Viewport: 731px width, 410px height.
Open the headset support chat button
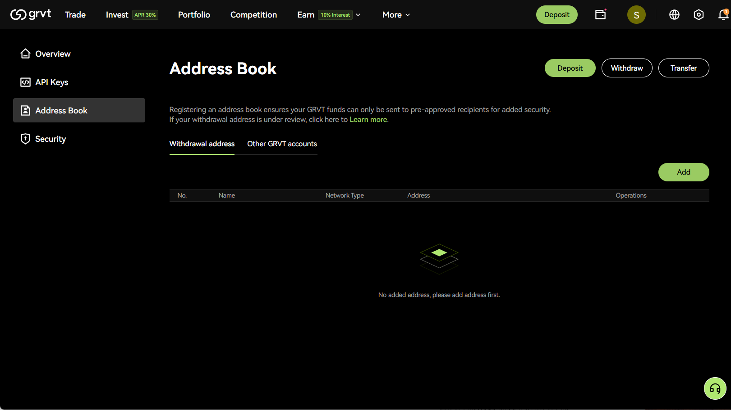click(715, 388)
